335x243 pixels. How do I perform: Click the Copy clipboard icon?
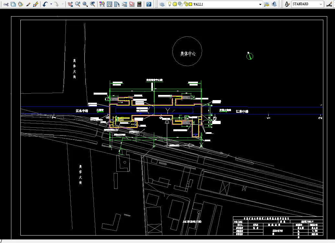point(13,4)
